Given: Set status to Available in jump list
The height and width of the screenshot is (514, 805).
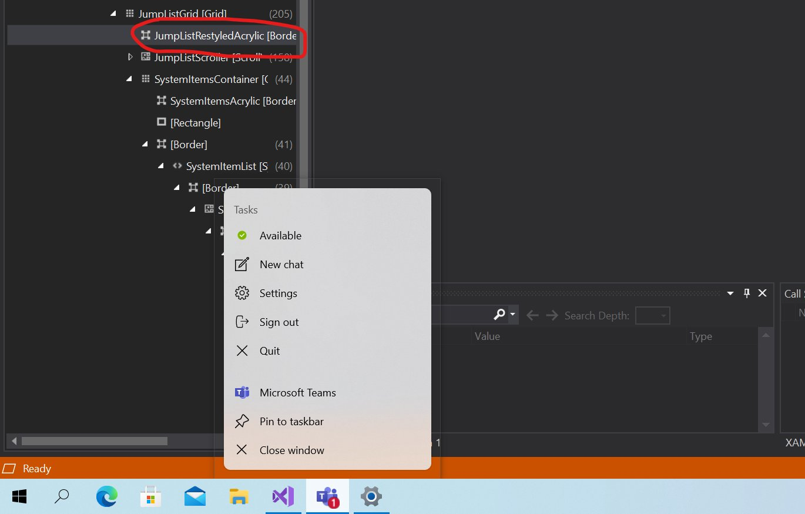Looking at the screenshot, I should tap(280, 236).
